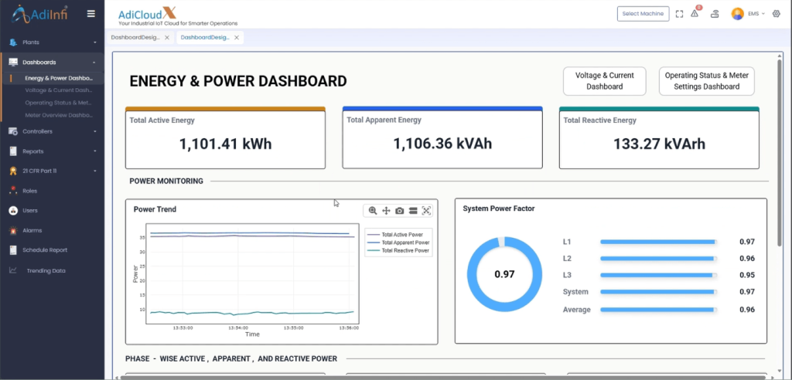Screen dimensions: 792x380
Task: Click the Plants sidebar icon
Action: 13,42
